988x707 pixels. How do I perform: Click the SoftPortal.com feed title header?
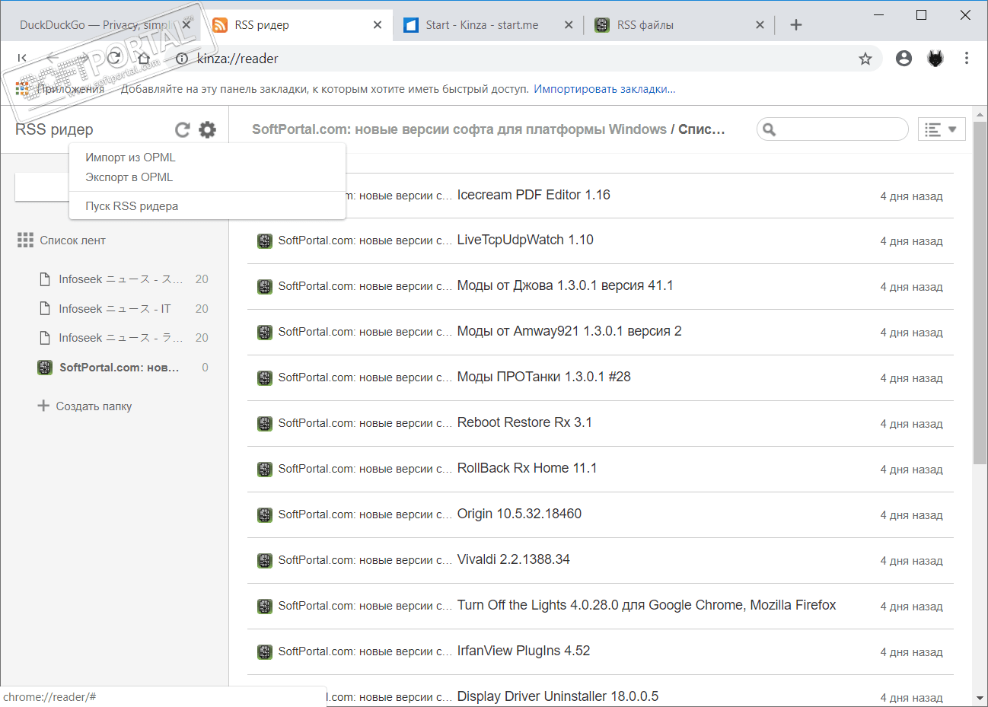[488, 129]
